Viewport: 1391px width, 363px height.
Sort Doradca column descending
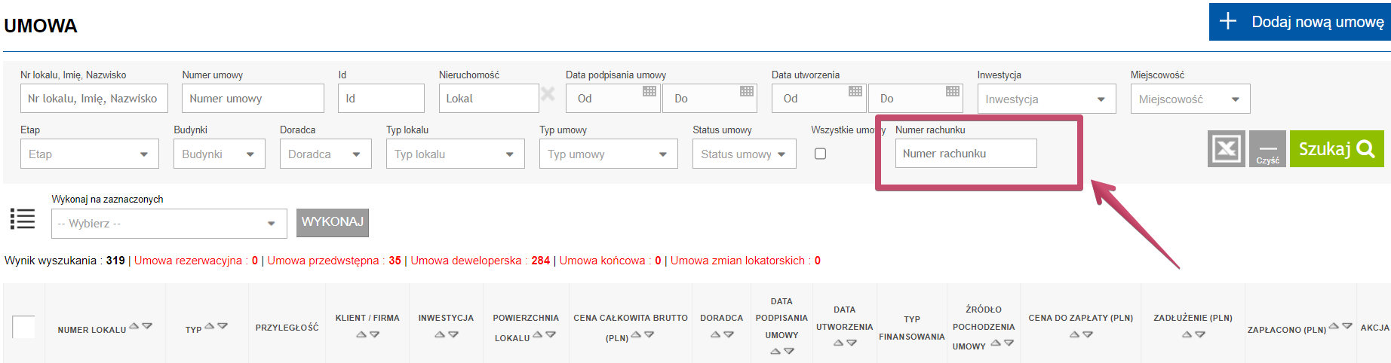(x=729, y=334)
